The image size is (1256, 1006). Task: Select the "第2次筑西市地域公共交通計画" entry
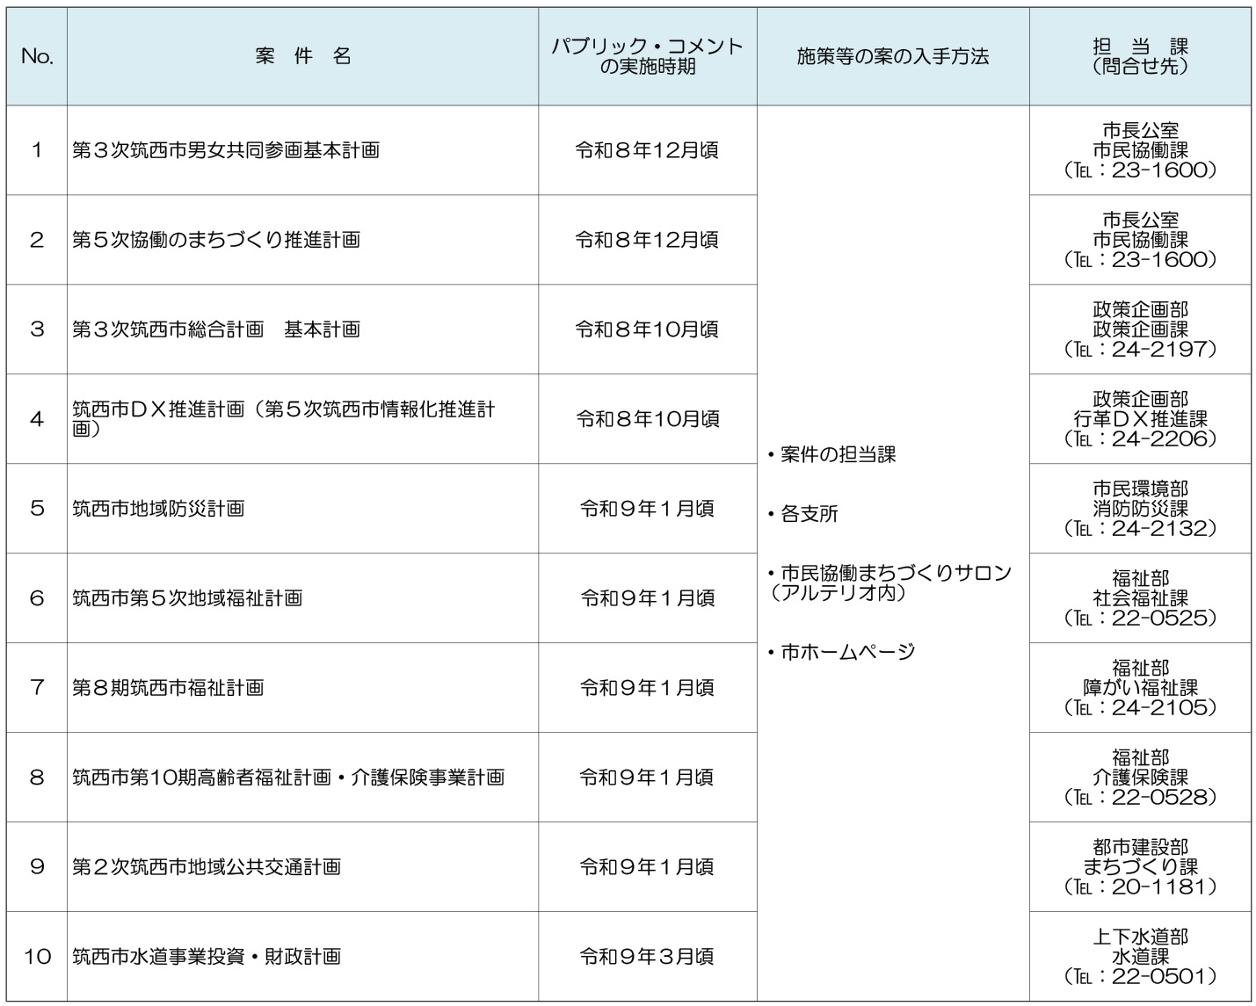click(207, 867)
